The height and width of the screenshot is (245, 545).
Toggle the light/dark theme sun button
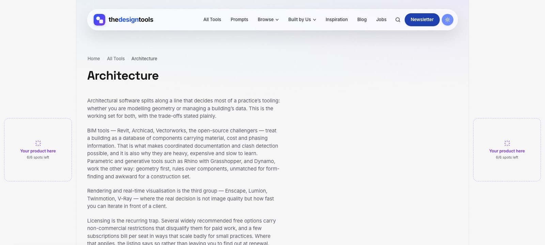click(448, 20)
